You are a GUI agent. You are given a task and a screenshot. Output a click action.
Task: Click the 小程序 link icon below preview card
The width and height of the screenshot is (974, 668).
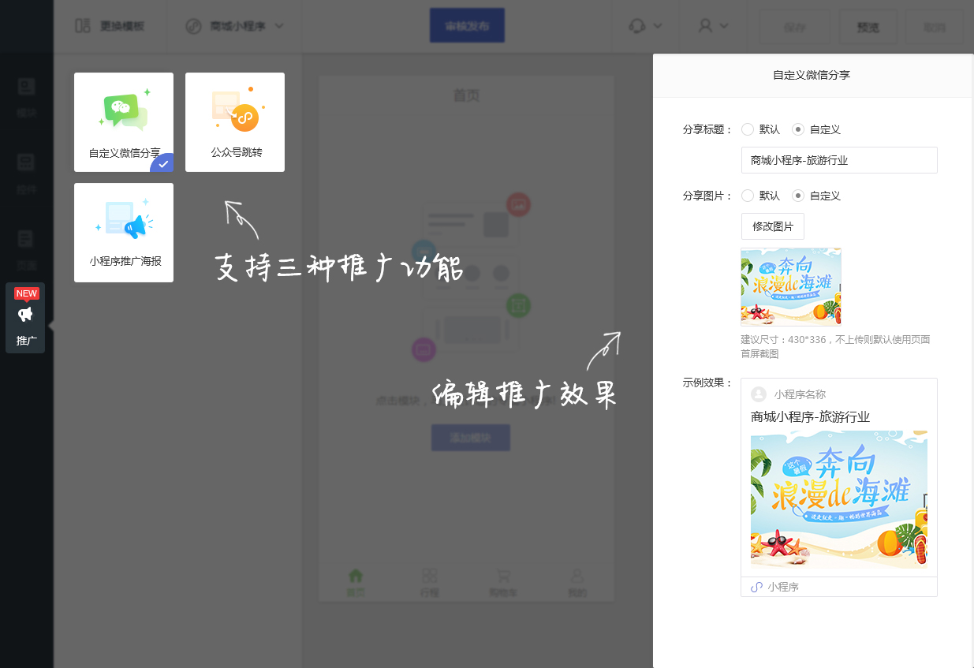tap(757, 587)
